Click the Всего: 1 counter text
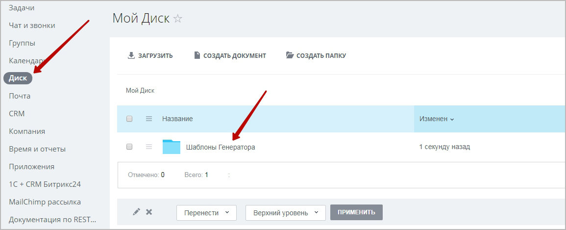 click(x=196, y=175)
